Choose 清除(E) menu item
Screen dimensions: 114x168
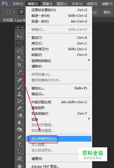(x=59, y=66)
